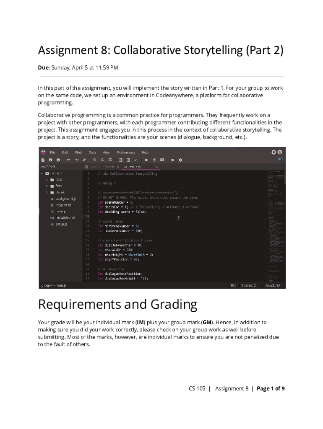Viewport: 323px width, 429px height.
Task: Click the Redo arrow icon
Action: click(x=76, y=160)
